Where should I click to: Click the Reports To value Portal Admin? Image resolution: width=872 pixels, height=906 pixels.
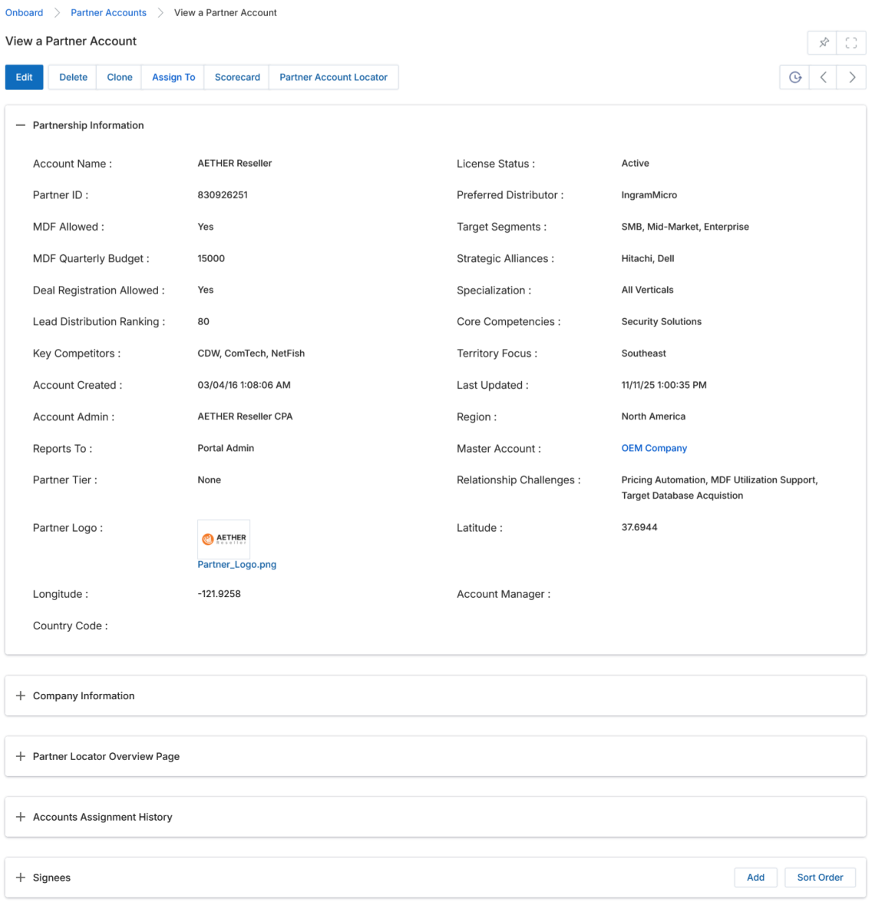[226, 448]
